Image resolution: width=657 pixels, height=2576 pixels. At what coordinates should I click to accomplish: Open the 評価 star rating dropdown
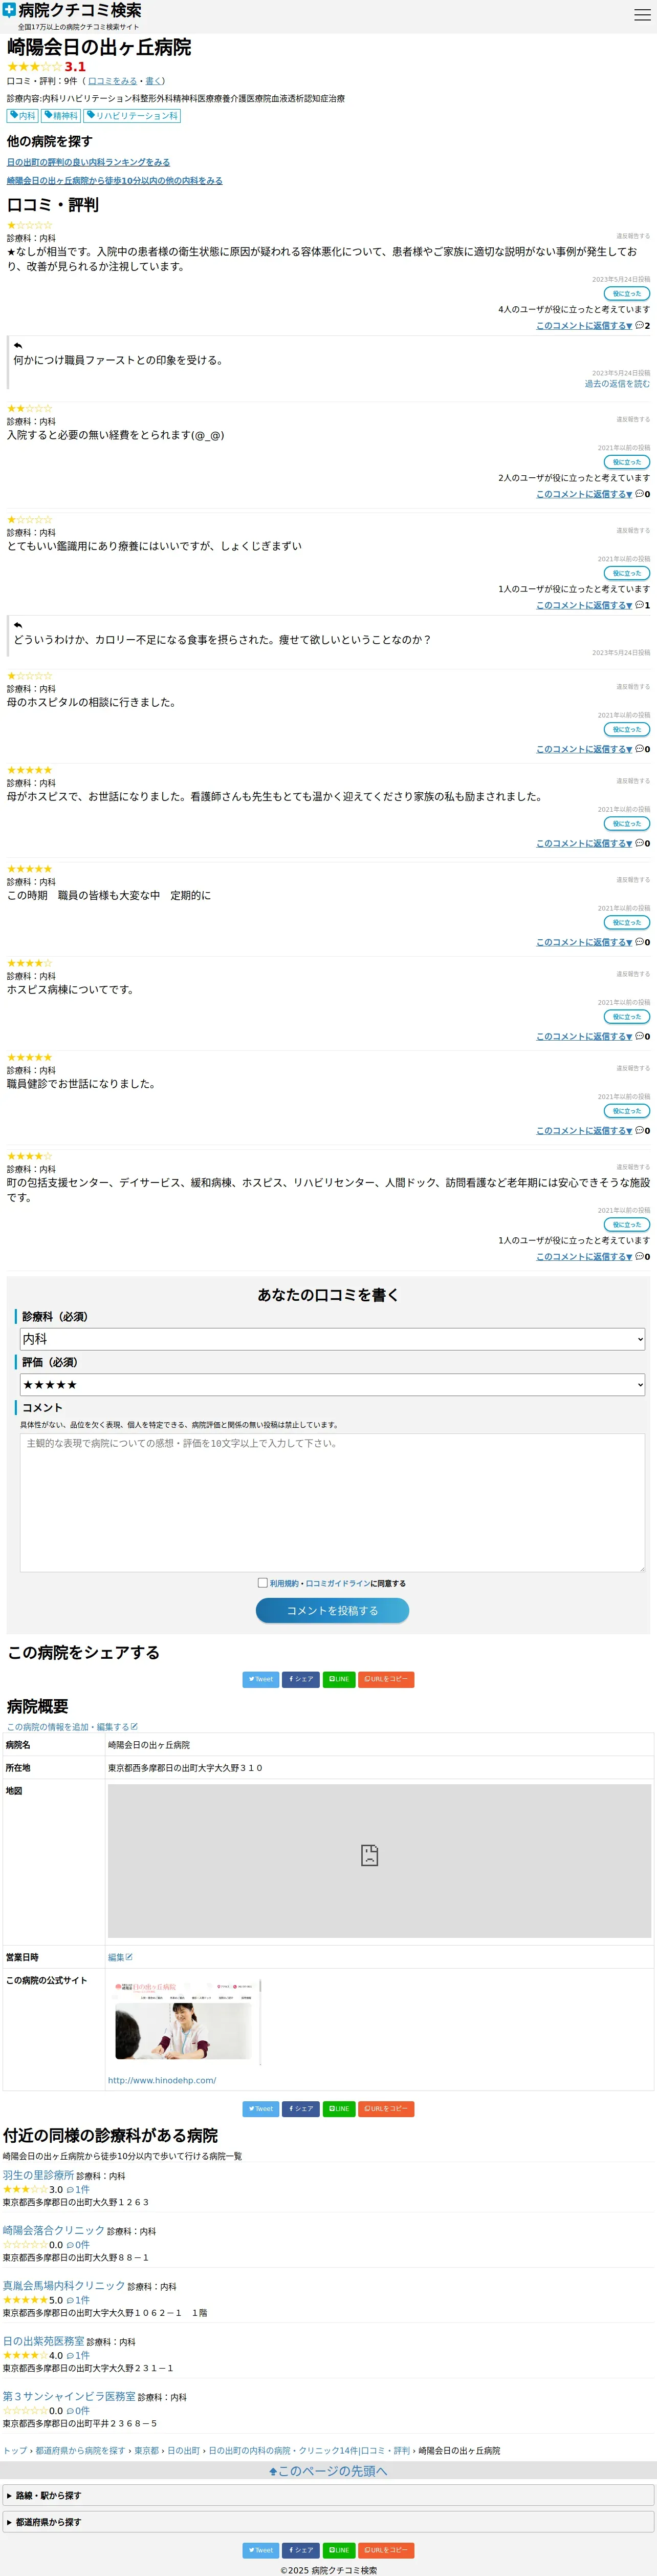(x=333, y=1385)
